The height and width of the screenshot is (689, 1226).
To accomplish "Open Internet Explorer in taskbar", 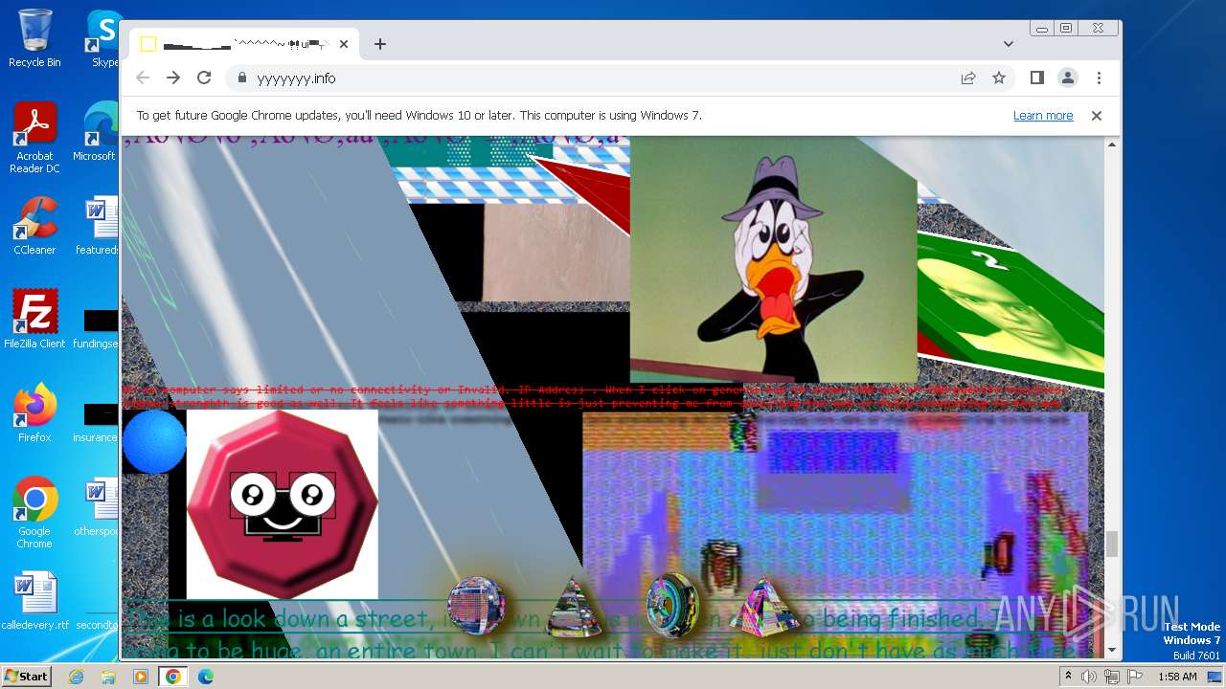I will (76, 677).
